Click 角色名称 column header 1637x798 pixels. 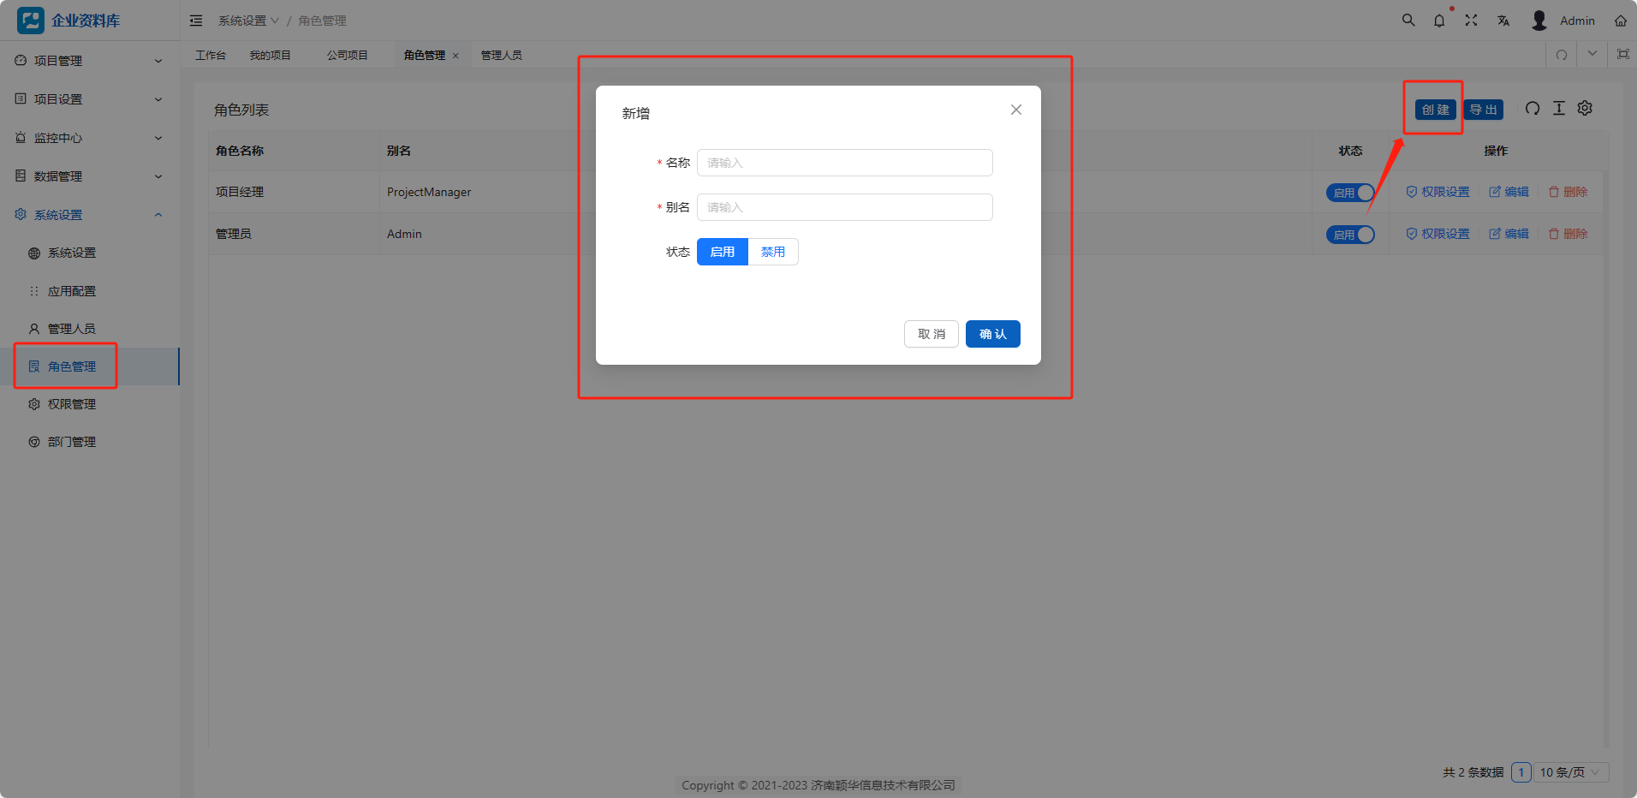pos(240,151)
